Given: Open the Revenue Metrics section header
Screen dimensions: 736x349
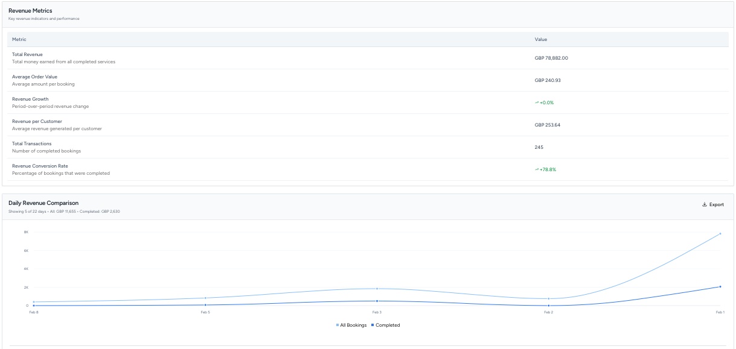Looking at the screenshot, I should point(29,10).
